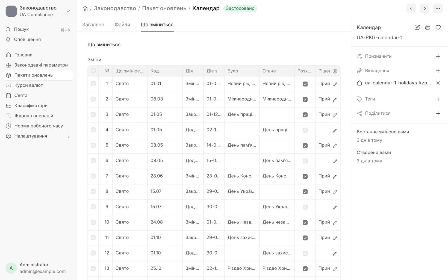Open previous document with left arrow
This screenshot has width=448, height=280.
[411, 8]
